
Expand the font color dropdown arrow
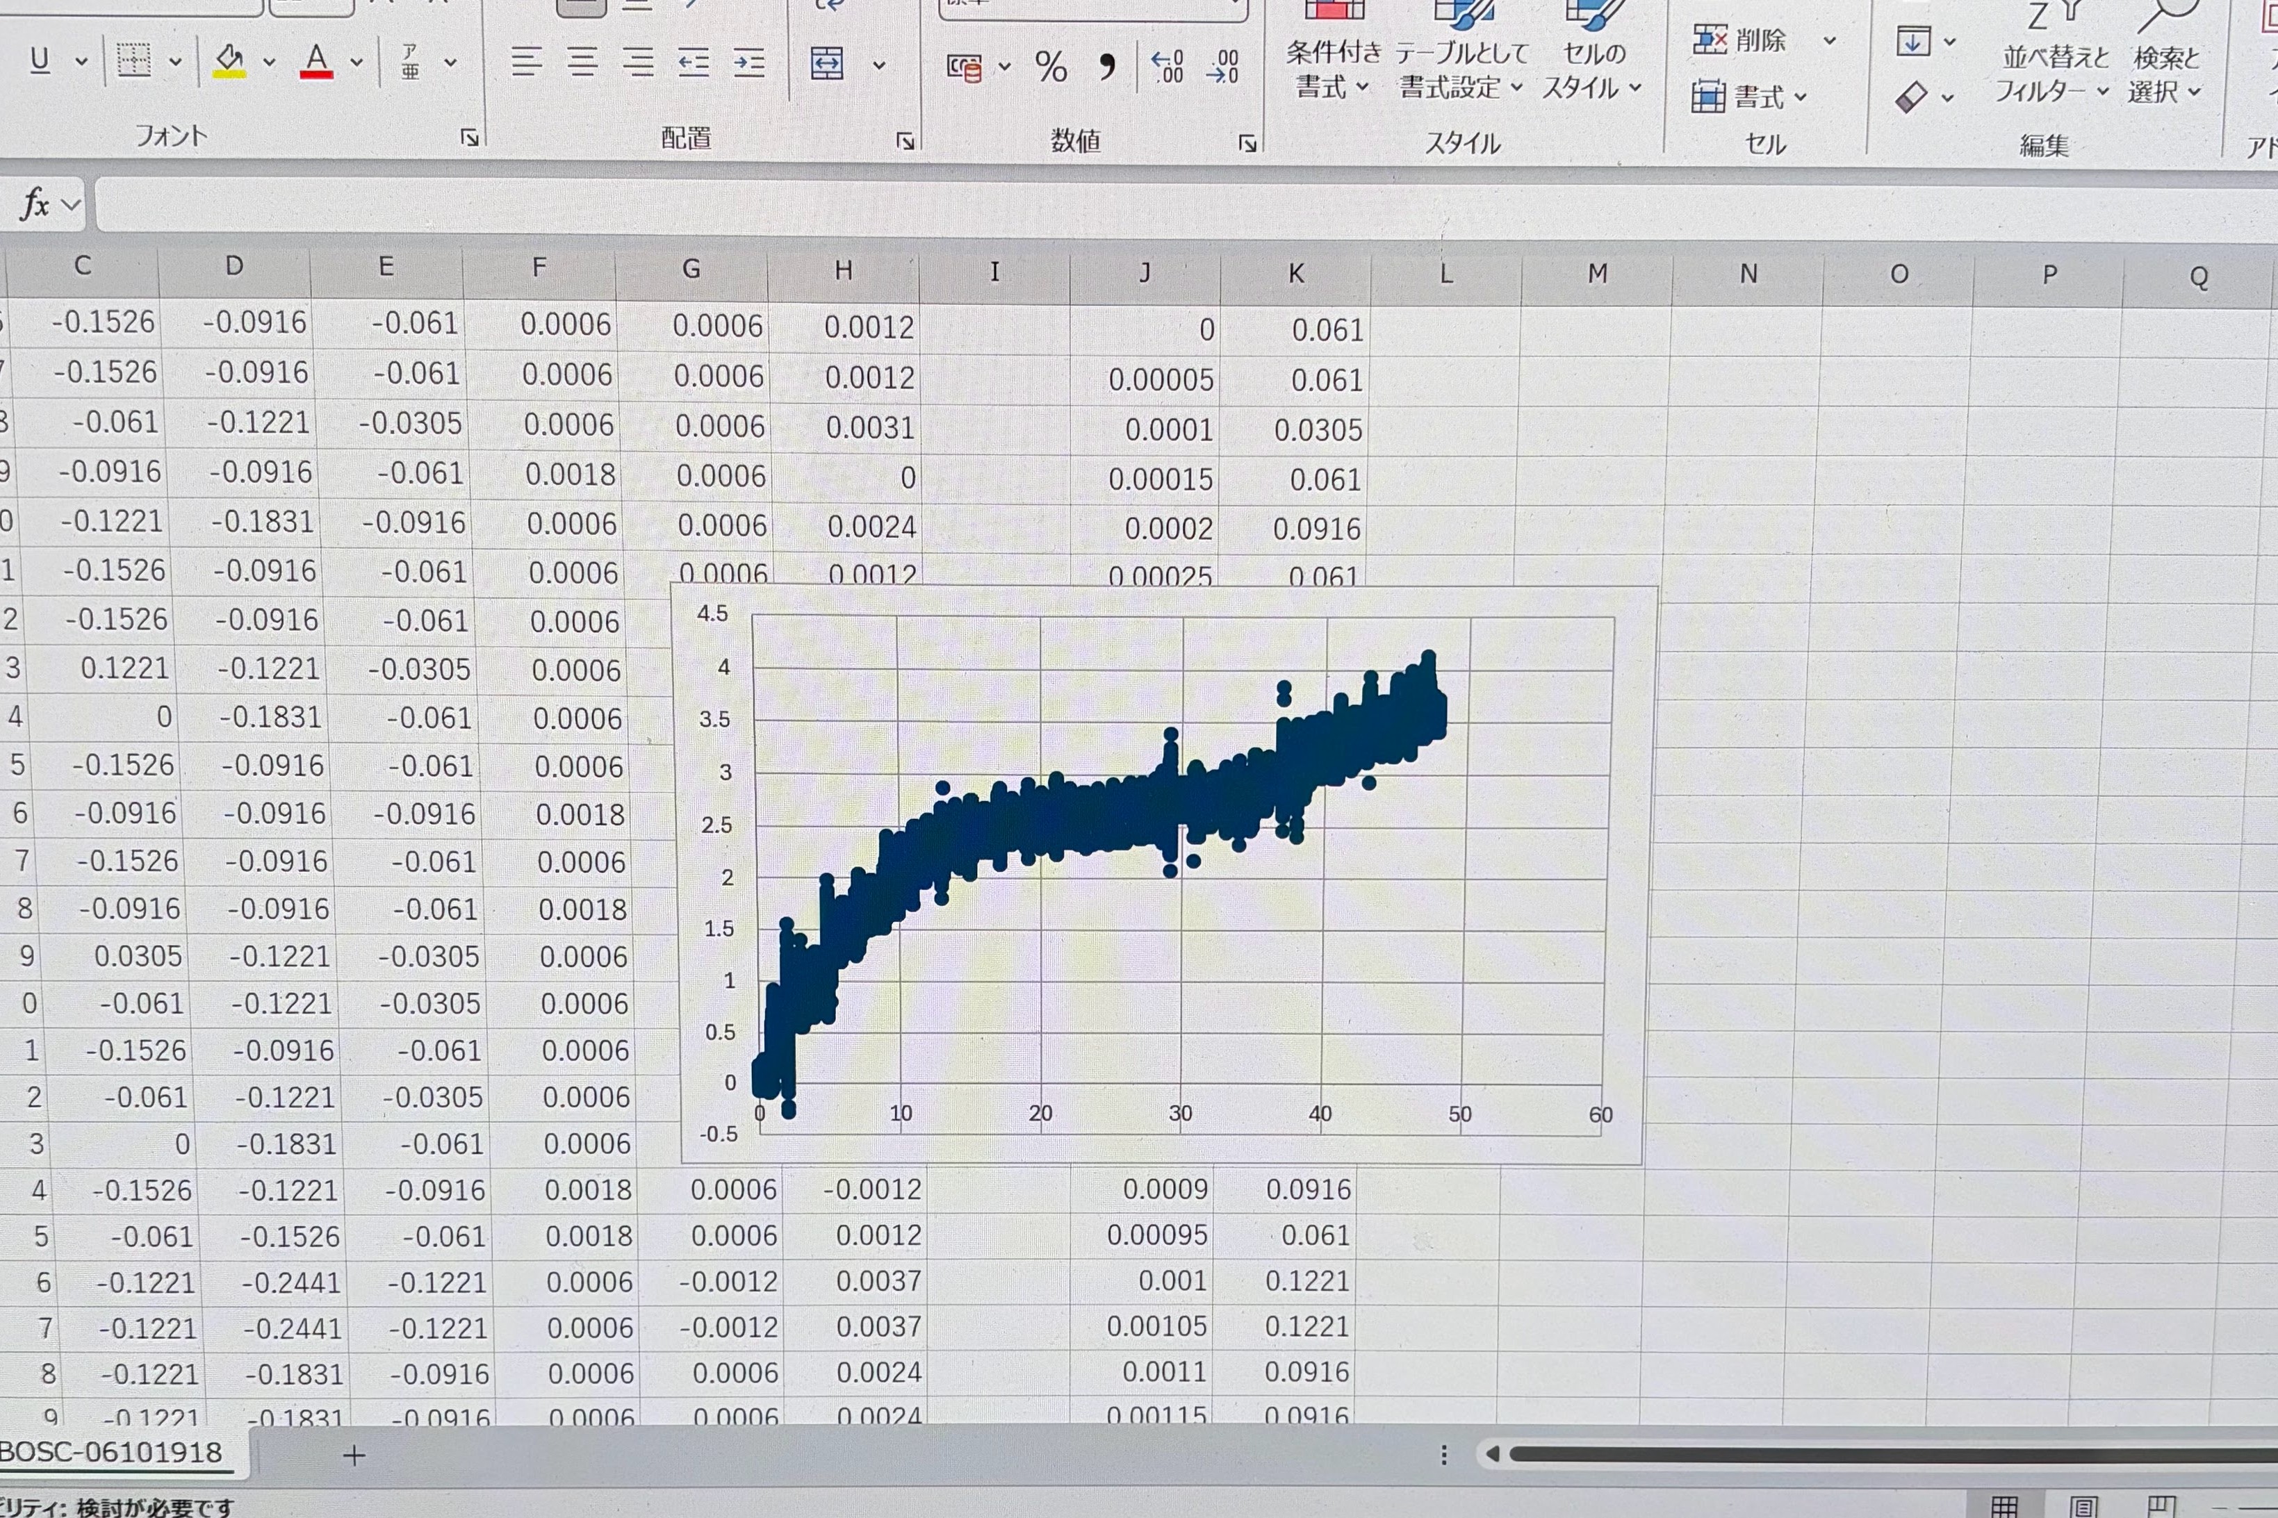point(357,62)
